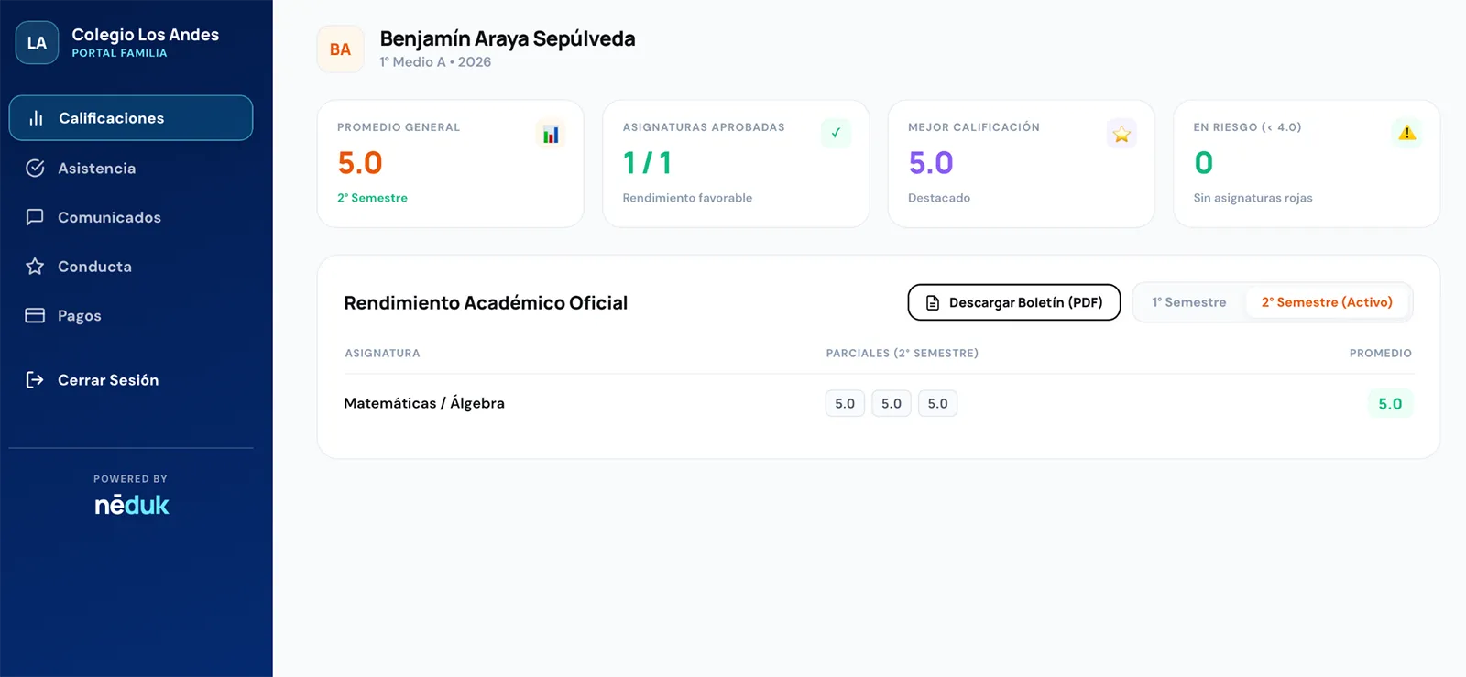1466x677 pixels.
Task: Click the BA student avatar
Action: (340, 49)
